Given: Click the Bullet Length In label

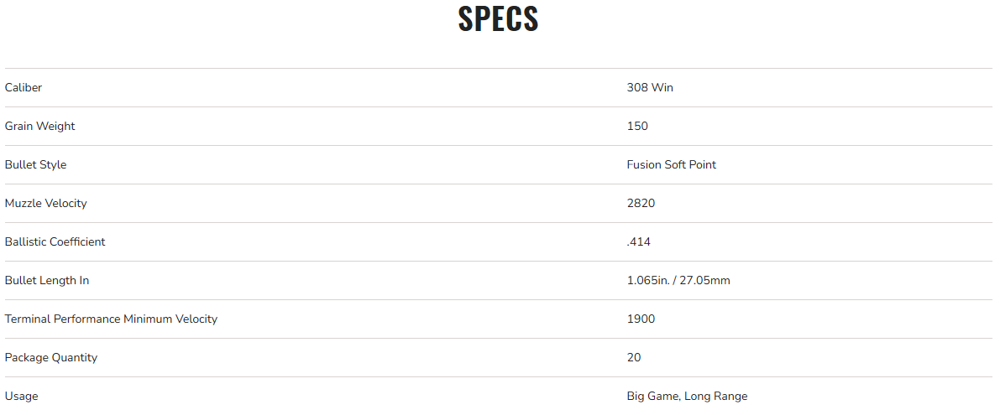Looking at the screenshot, I should [x=47, y=280].
